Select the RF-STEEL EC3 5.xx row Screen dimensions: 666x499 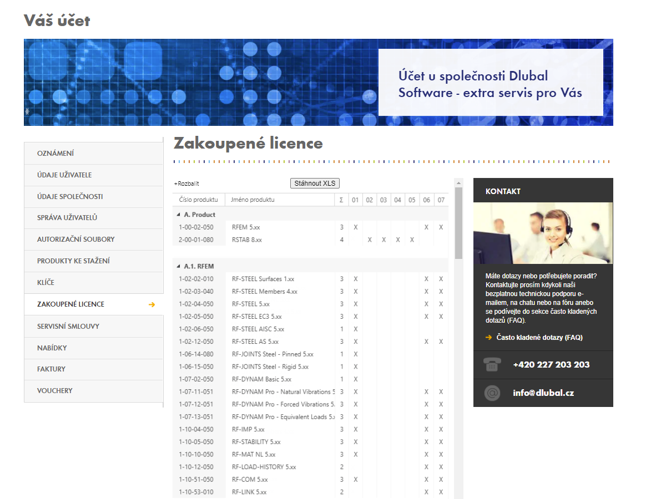pos(311,317)
